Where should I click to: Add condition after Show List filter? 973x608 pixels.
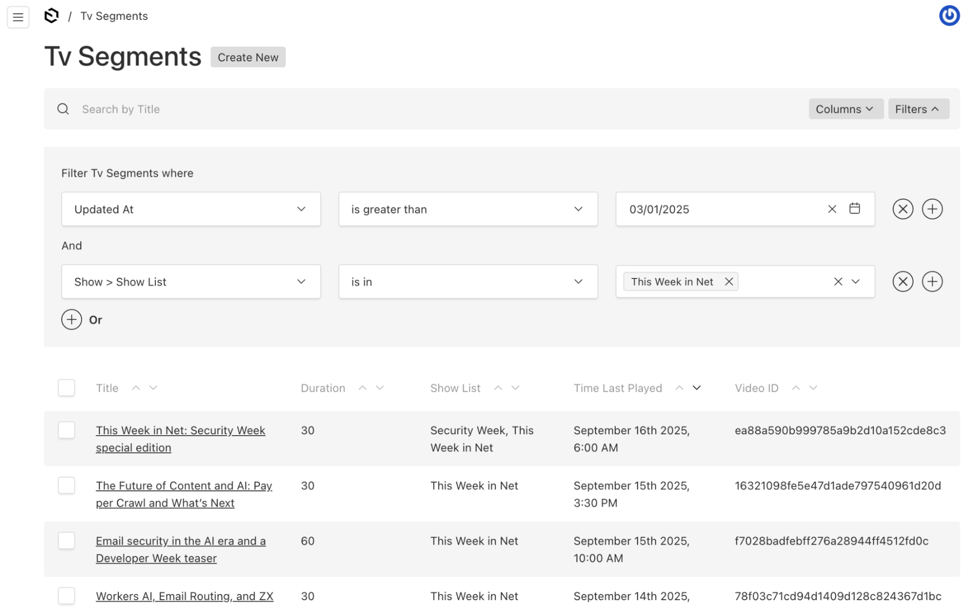tap(932, 281)
